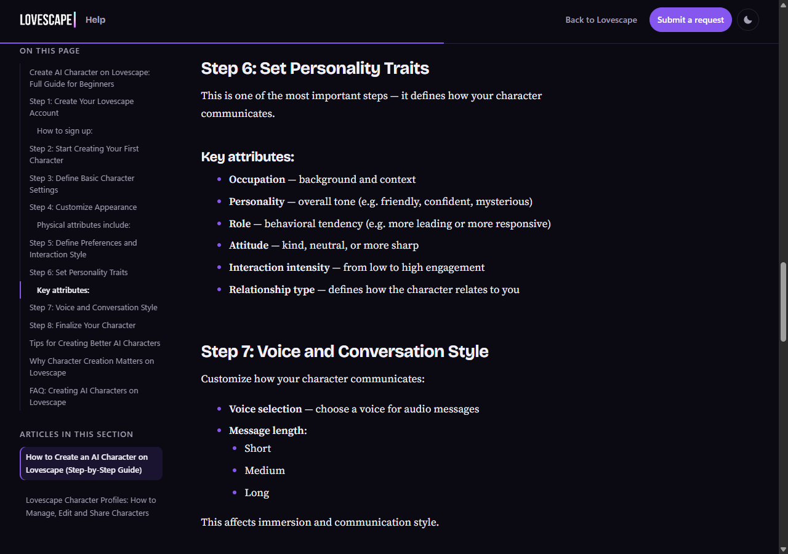This screenshot has width=788, height=554.
Task: Go to Step 2: Start Creating Your First Character
Action: tap(84, 155)
